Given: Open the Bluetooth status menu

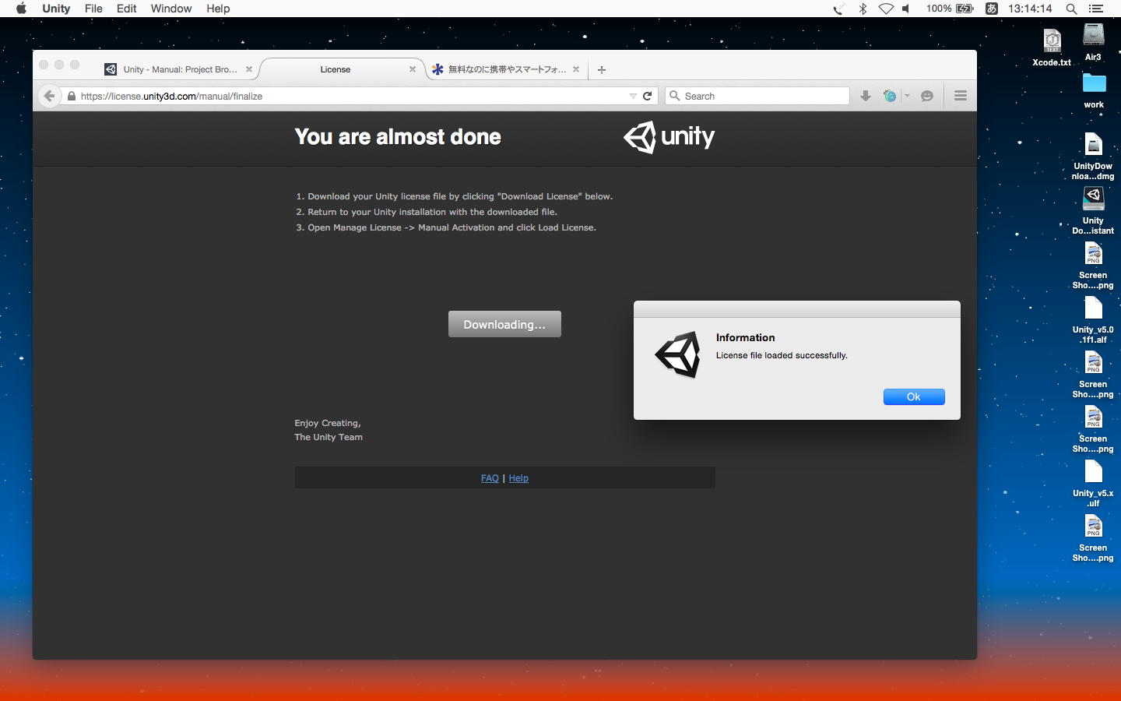Looking at the screenshot, I should 863,9.
